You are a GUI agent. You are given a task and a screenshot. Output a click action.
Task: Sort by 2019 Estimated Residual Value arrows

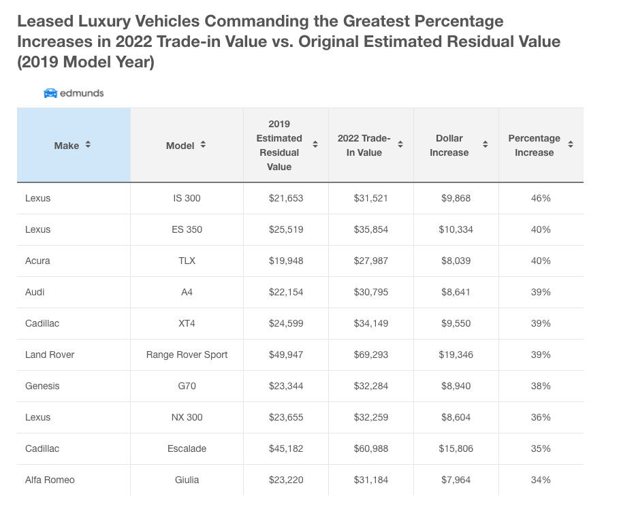315,145
